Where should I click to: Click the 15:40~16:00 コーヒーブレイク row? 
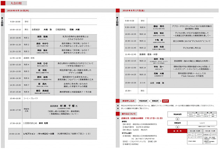pos(52,99)
